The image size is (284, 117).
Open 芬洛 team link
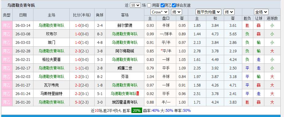[125, 76]
